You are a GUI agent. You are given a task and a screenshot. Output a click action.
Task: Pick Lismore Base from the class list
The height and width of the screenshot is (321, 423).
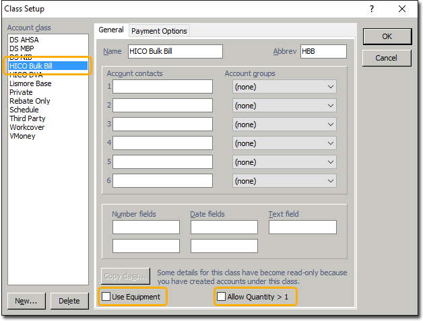point(30,83)
